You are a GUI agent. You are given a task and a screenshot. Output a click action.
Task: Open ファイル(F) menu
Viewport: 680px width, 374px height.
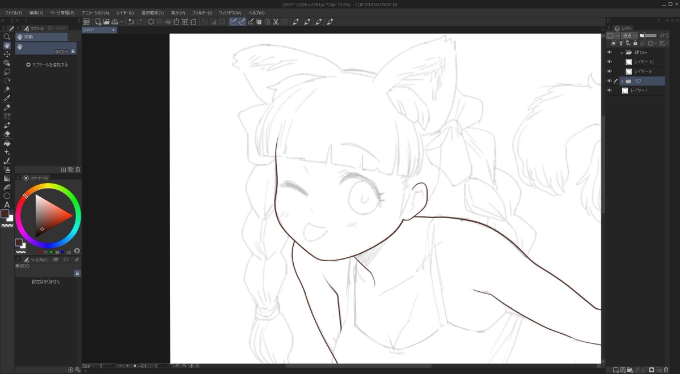click(14, 13)
